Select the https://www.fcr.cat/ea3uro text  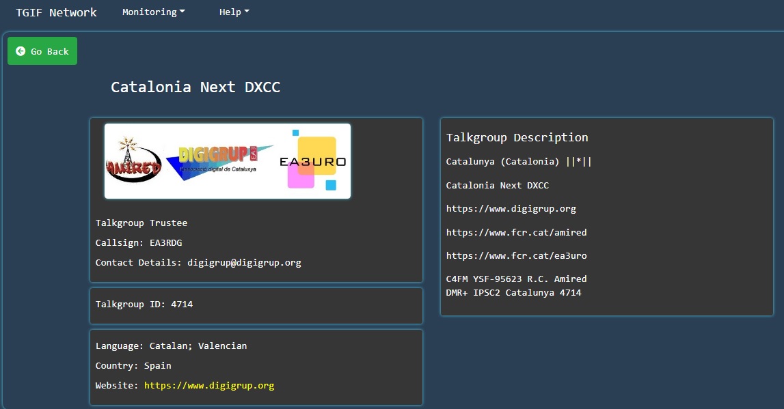click(x=517, y=255)
